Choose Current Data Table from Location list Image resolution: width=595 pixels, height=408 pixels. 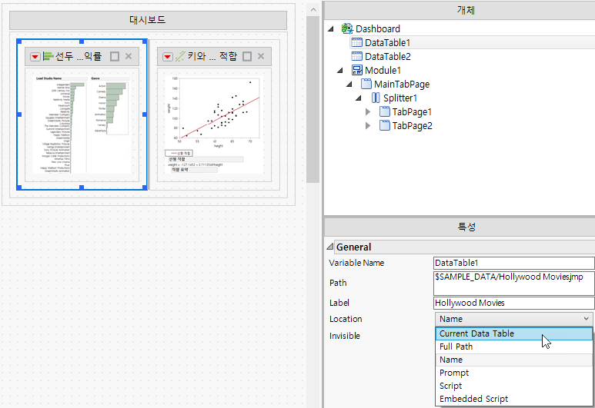[476, 333]
